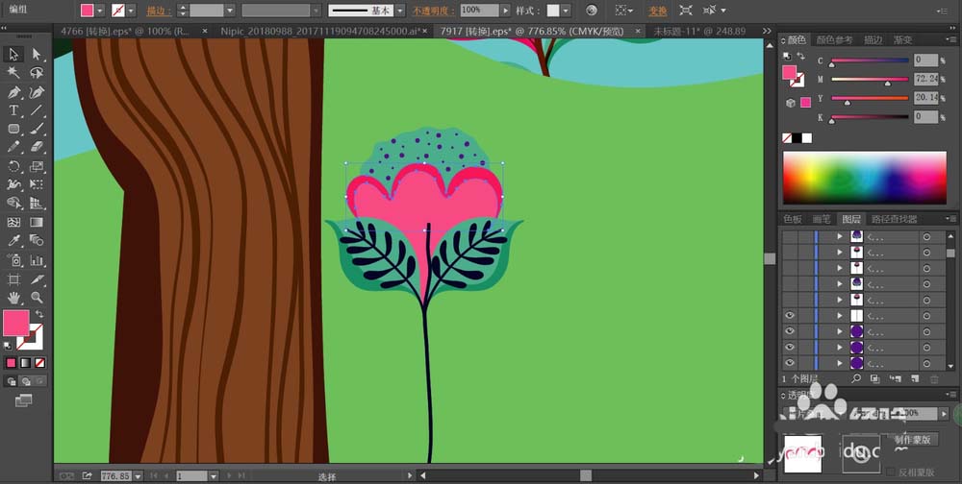Screen dimensions: 962x484
Task: Close the 7917 [转换].eps document tab
Action: point(639,31)
